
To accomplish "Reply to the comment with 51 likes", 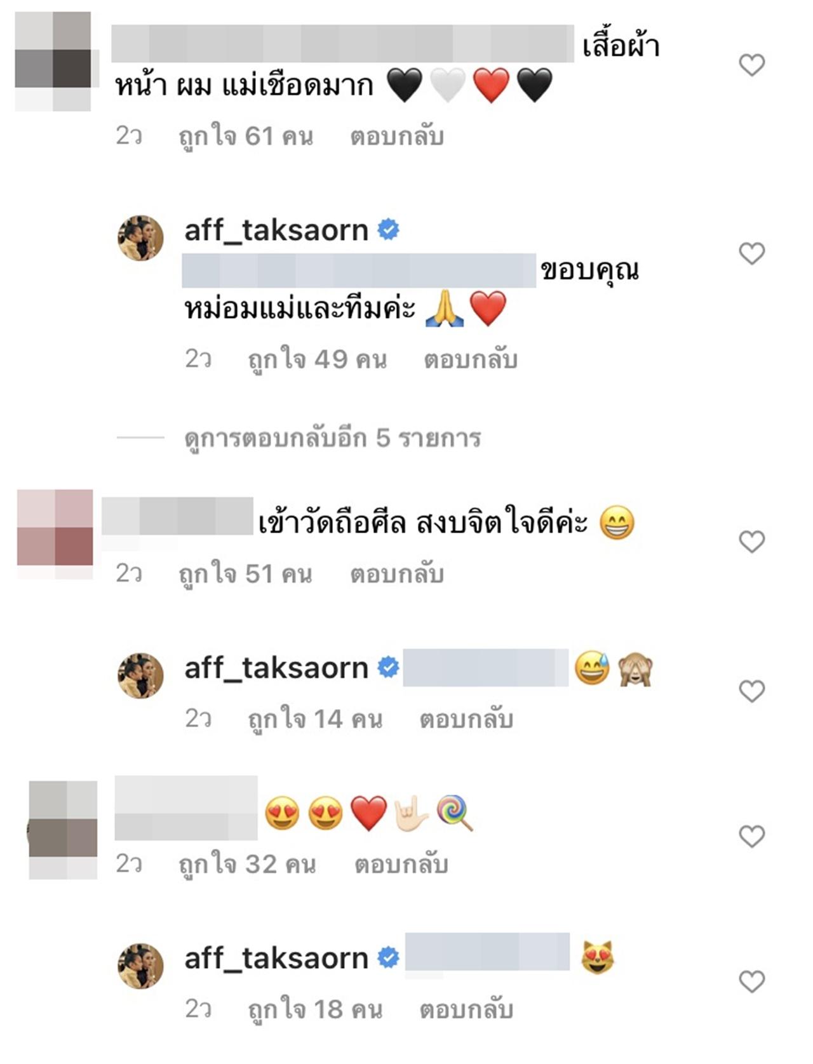I will 397,574.
